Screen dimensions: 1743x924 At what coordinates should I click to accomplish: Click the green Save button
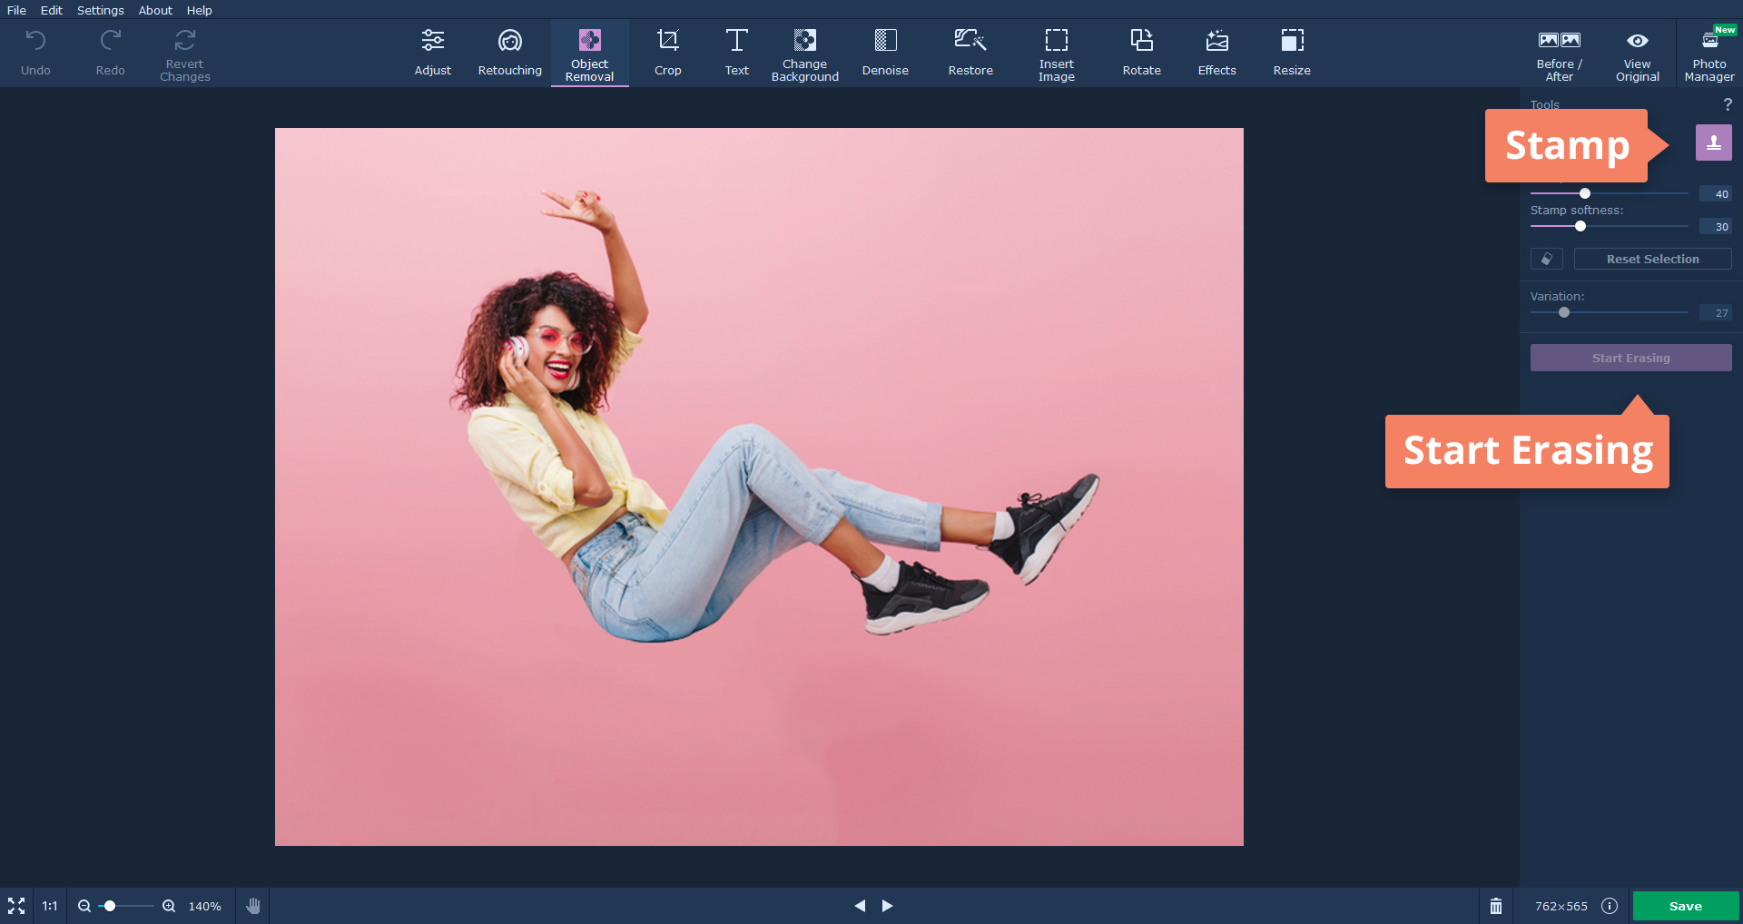point(1685,906)
